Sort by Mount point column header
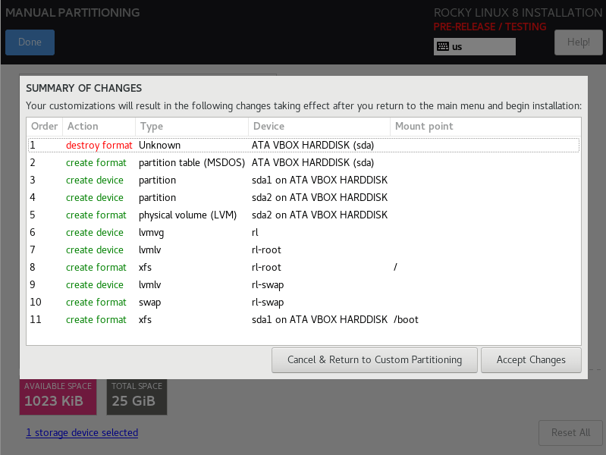 click(x=485, y=127)
